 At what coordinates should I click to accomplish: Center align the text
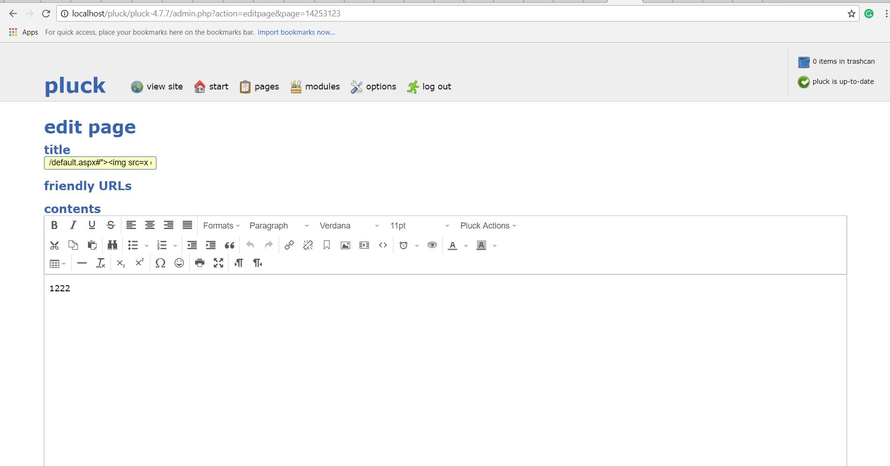coord(150,225)
